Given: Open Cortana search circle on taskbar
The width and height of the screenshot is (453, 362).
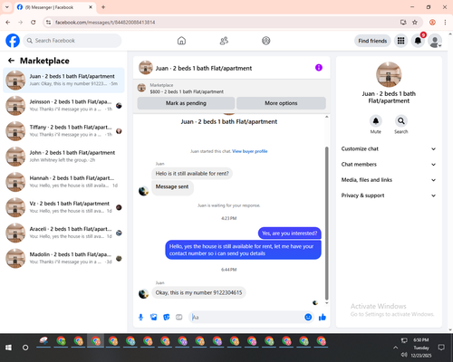Looking at the screenshot, I should point(25,348).
